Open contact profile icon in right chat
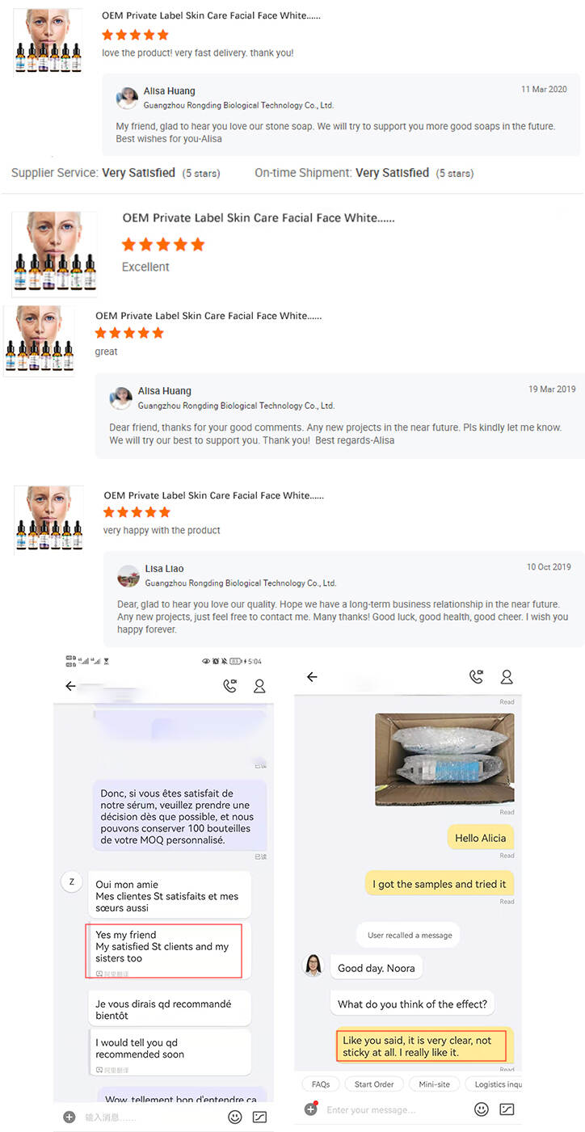 click(x=507, y=677)
